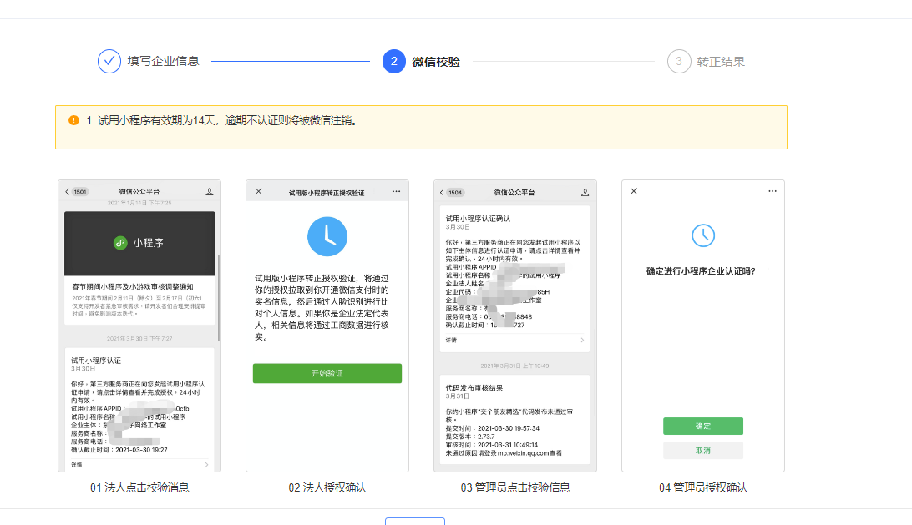
Task: Click the 1504 badge in 03 screenshot
Action: pyautogui.click(x=455, y=193)
